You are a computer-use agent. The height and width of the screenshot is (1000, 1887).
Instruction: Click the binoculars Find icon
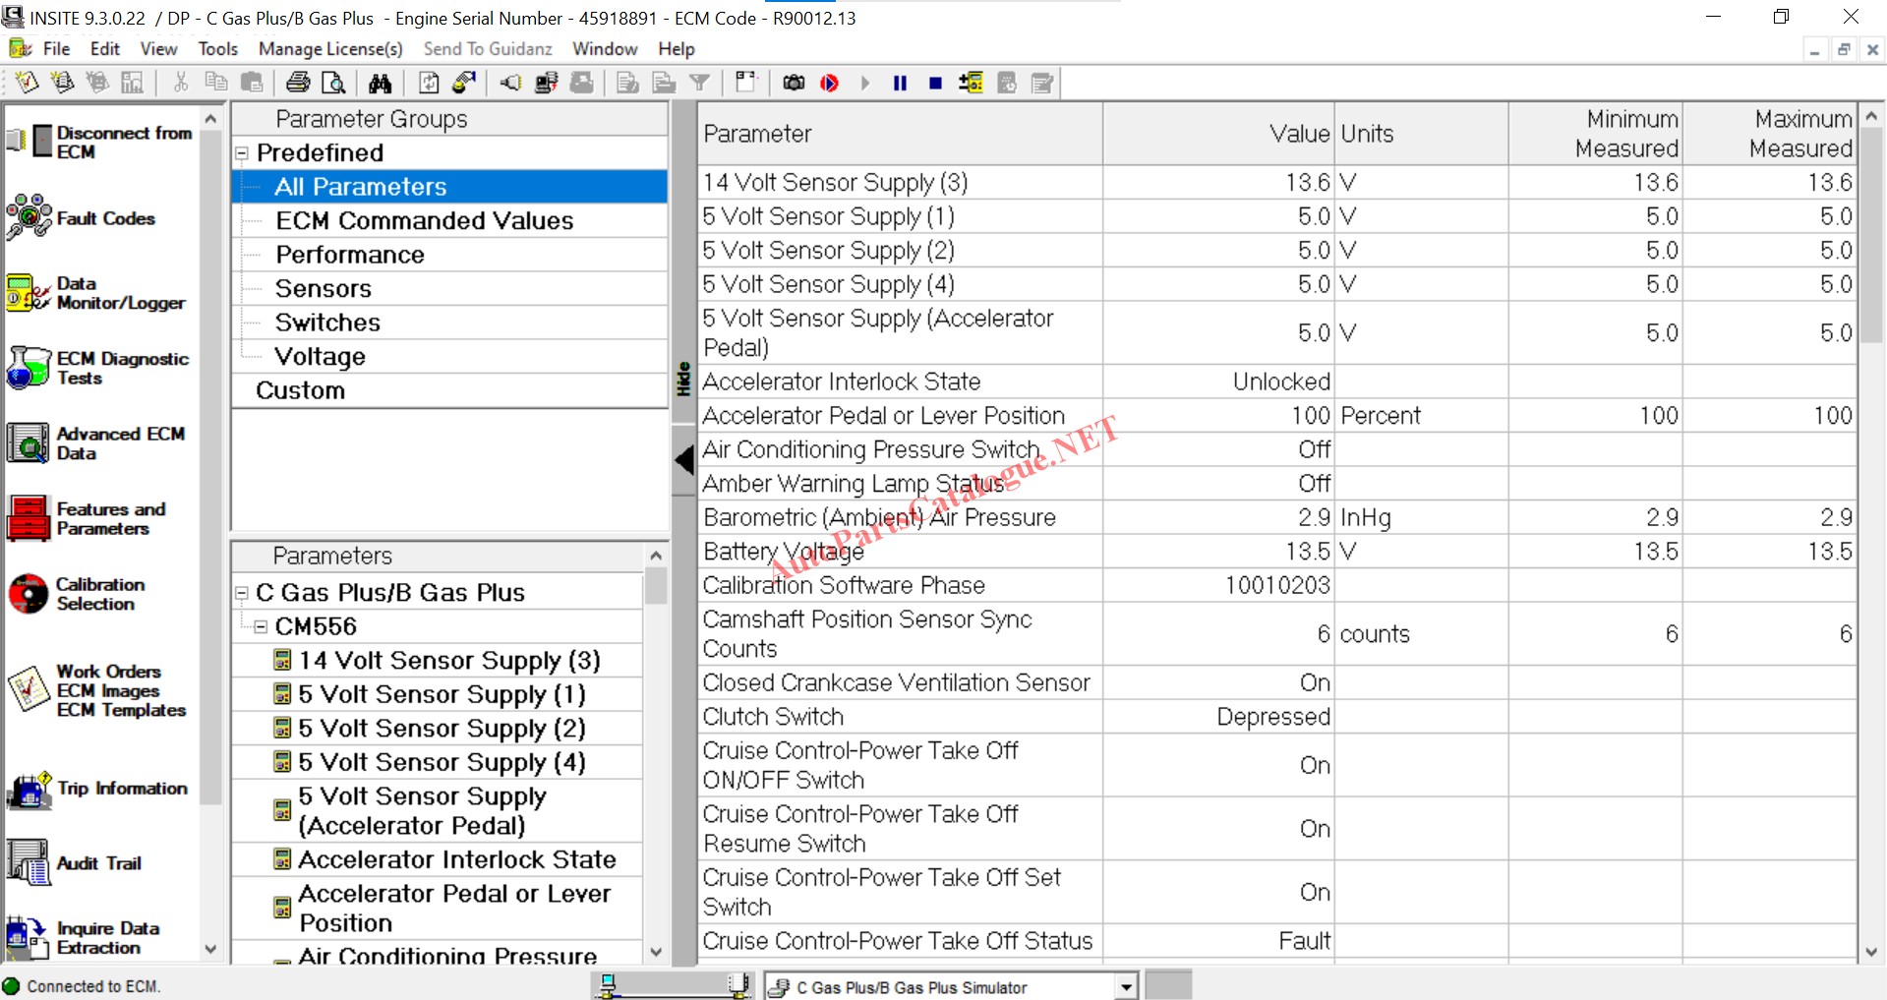tap(380, 83)
